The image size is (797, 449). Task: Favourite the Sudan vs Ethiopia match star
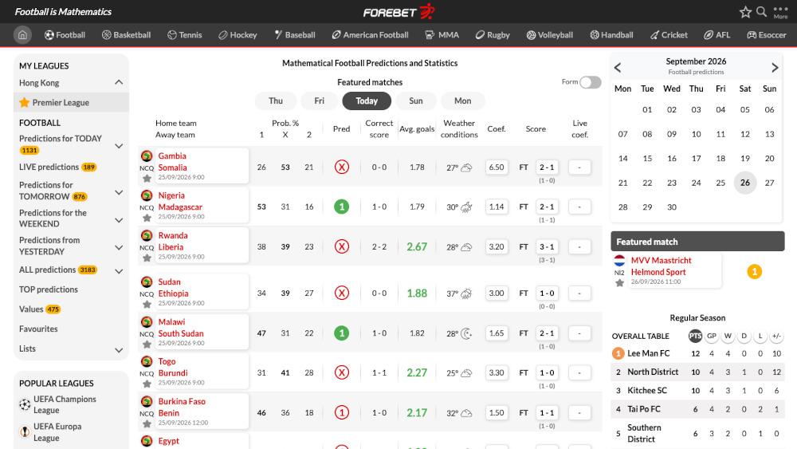coord(147,305)
